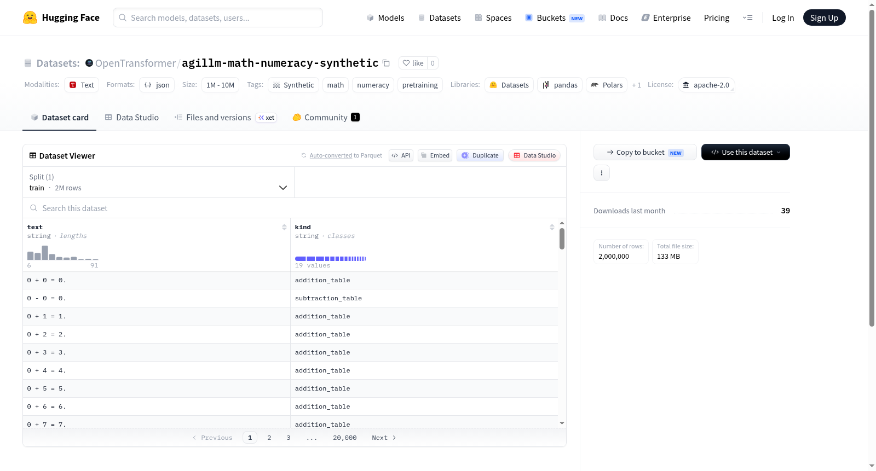The height and width of the screenshot is (471, 876).
Task: Click the Log In link
Action: pyautogui.click(x=783, y=18)
